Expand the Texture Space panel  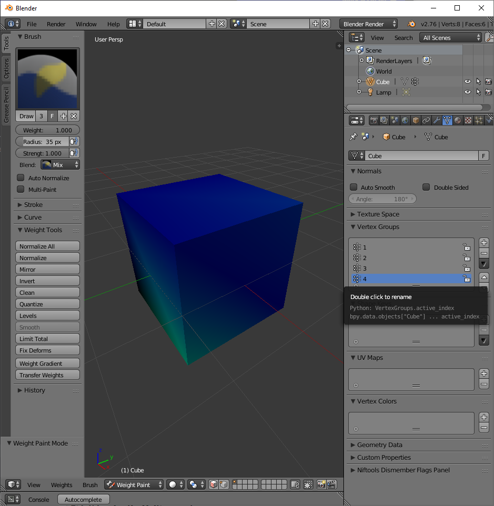tap(378, 214)
